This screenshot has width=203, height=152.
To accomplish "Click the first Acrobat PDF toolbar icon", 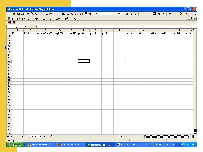I will [x=10, y=23].
